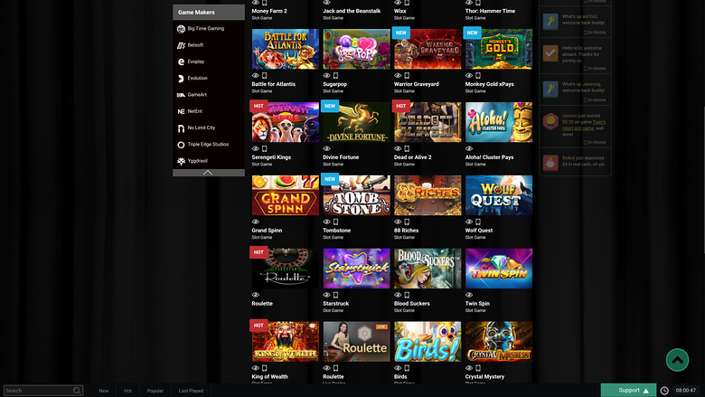The height and width of the screenshot is (397, 705).
Task: Open the 88 Riches thumbnail
Action: pyautogui.click(x=428, y=195)
